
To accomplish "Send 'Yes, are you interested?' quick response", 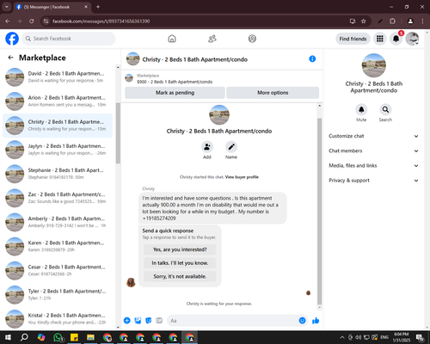I will tap(180, 249).
